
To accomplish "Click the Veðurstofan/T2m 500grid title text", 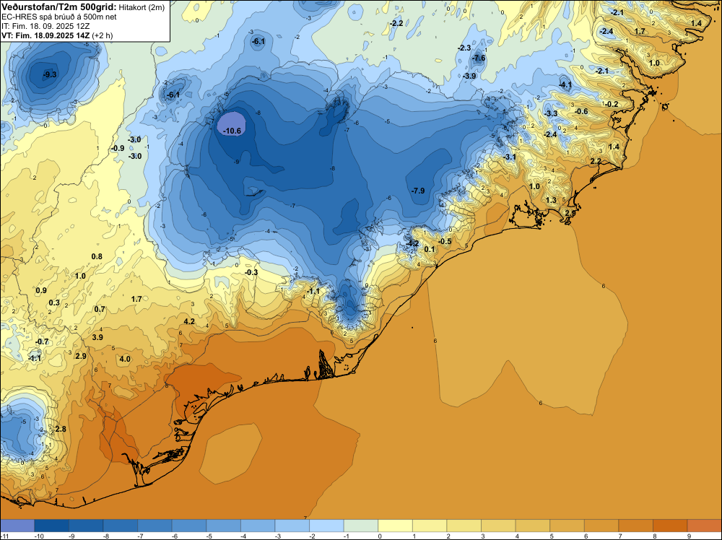I will [58, 7].
